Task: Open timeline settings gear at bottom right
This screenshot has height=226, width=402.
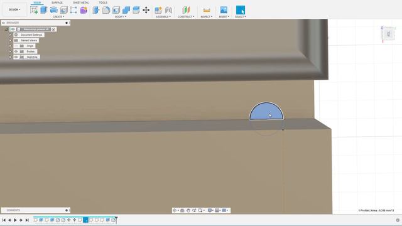Action: [x=398, y=220]
